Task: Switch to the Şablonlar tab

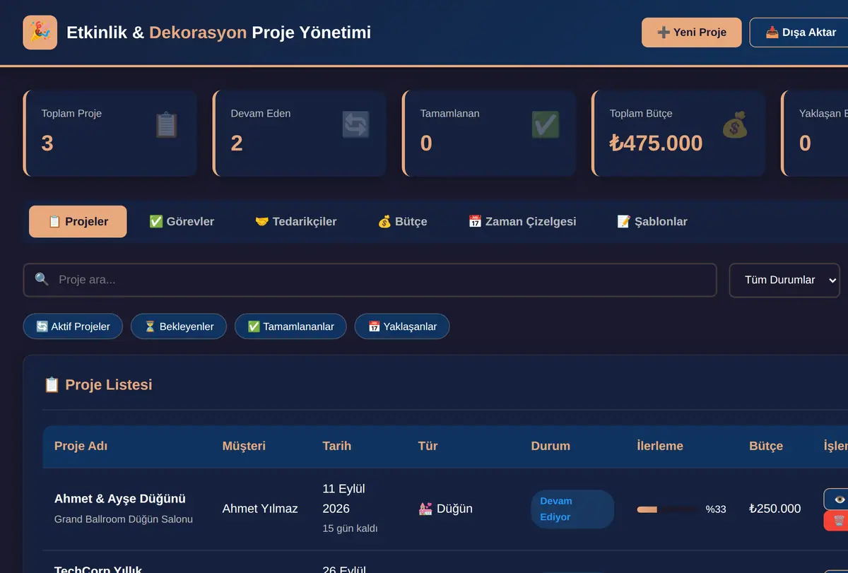Action: pos(652,222)
